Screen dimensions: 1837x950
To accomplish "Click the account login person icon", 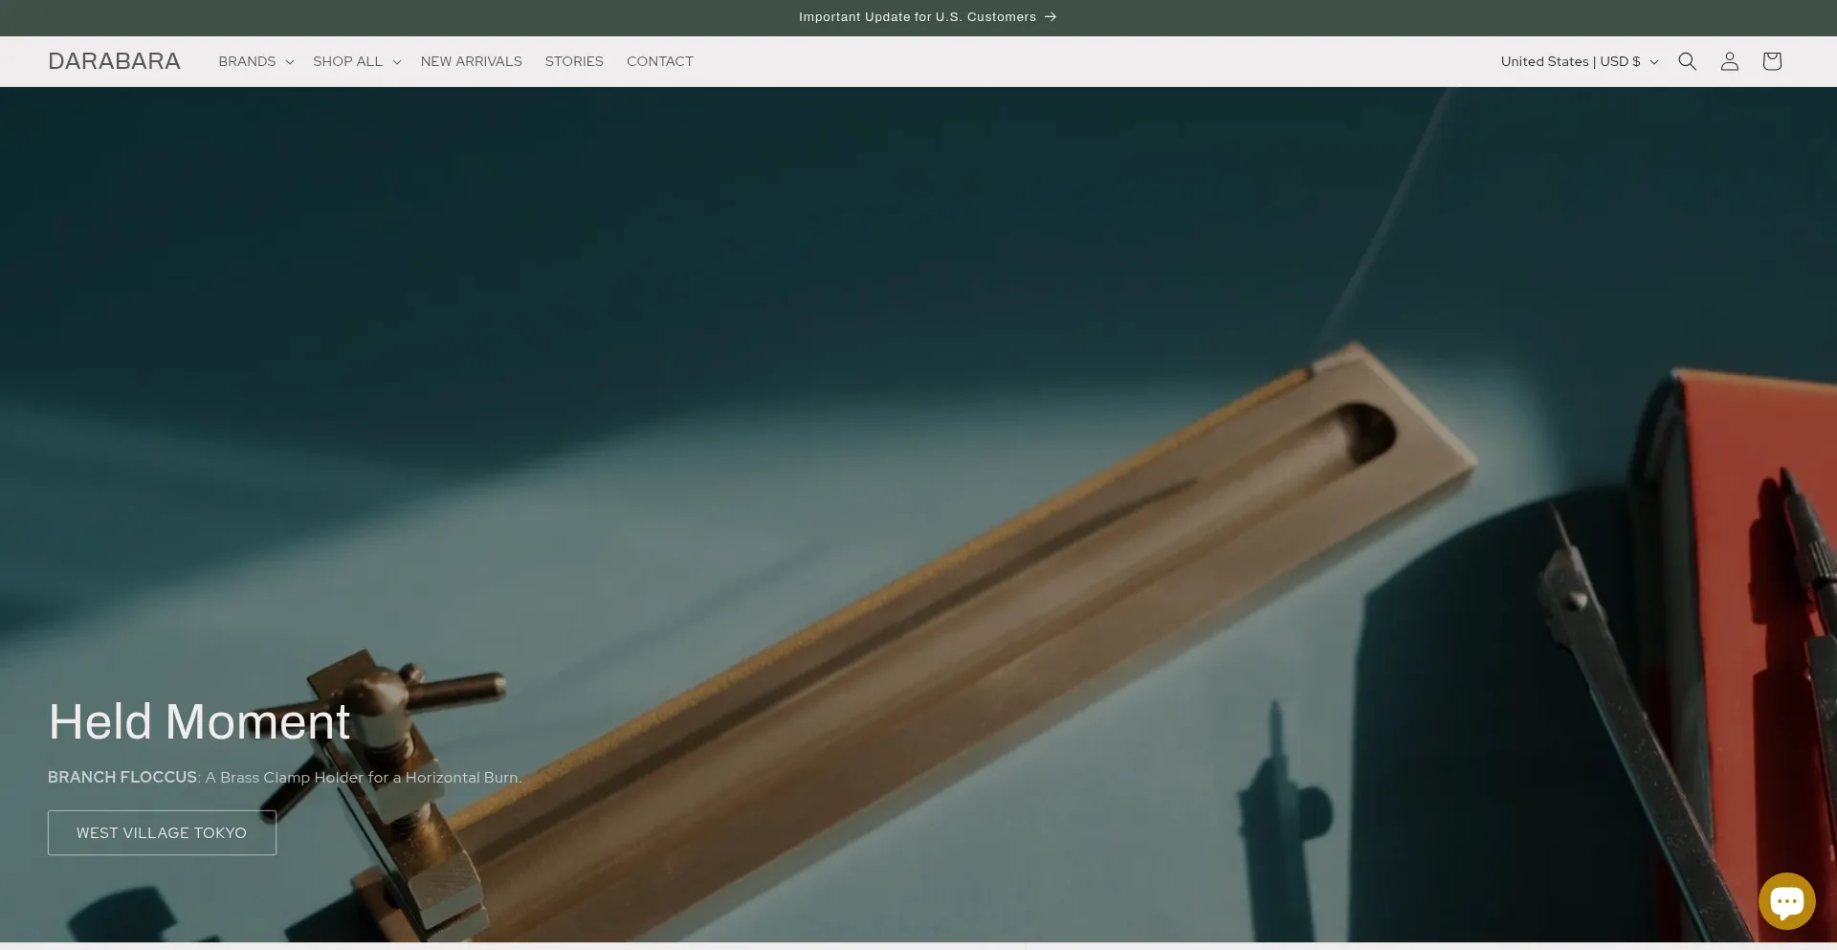I will pyautogui.click(x=1729, y=61).
